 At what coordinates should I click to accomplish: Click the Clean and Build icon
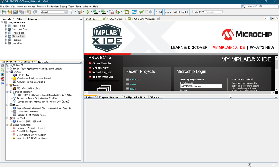[80, 12]
